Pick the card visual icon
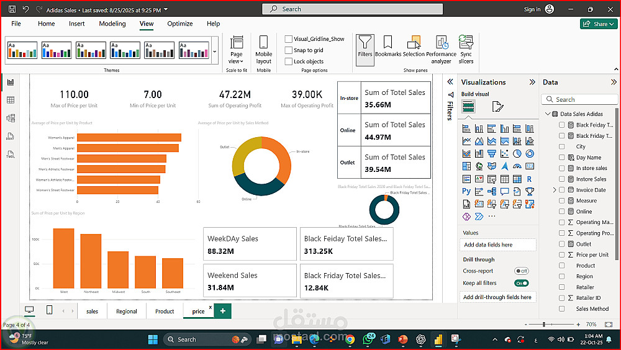The image size is (621, 350). pos(530,166)
